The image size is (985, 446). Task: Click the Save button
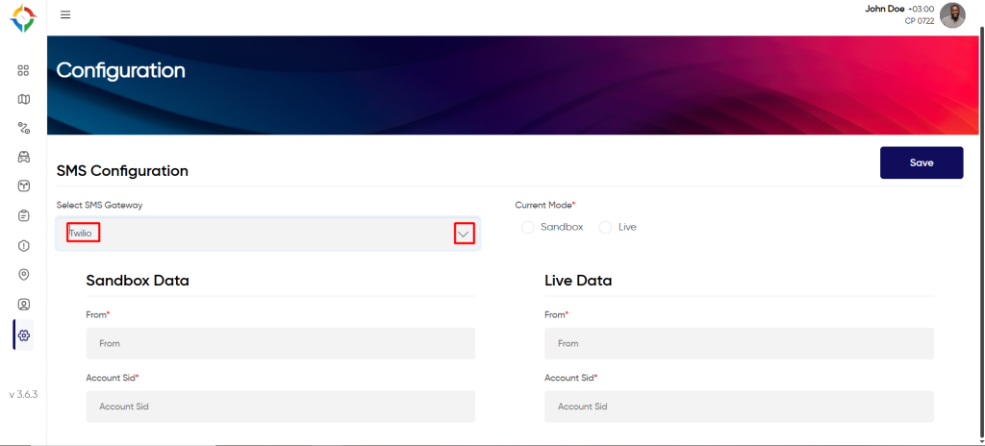pyautogui.click(x=921, y=162)
